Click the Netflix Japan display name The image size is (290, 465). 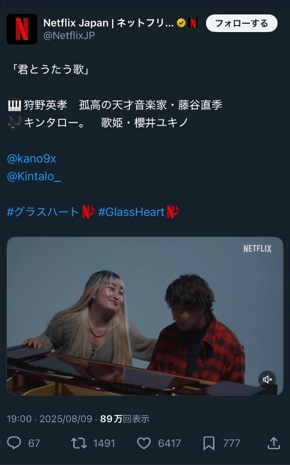tap(108, 23)
